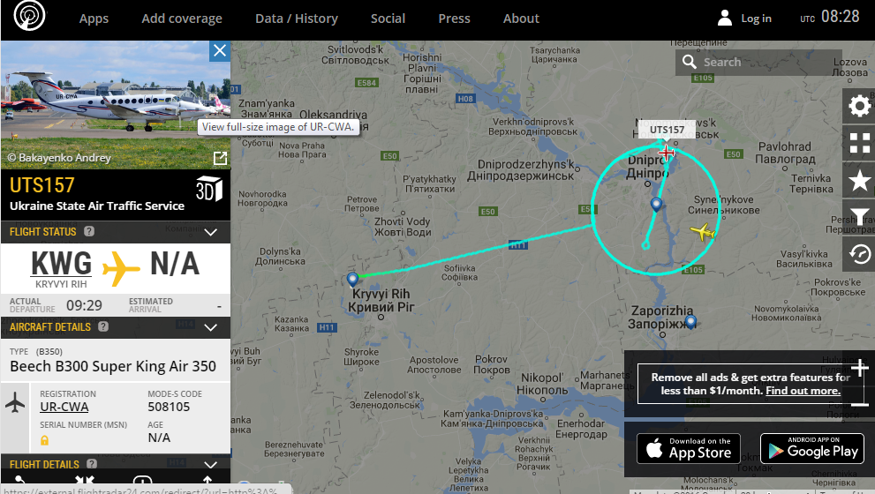Click the Log in button
The image size is (875, 494).
coord(744,18)
